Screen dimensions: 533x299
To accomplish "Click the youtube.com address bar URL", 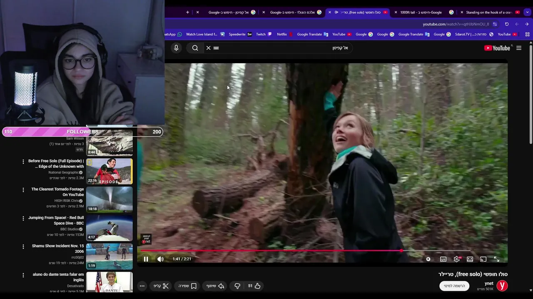I will click(456, 24).
